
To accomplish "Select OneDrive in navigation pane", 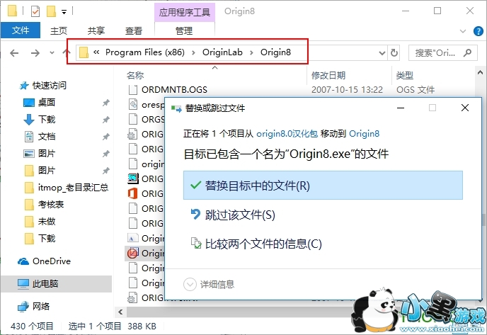I will pos(44,261).
